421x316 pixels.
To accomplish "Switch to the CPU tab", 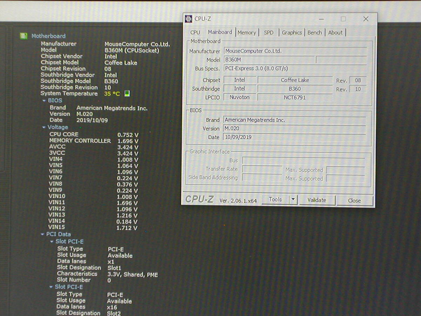I will click(x=195, y=32).
